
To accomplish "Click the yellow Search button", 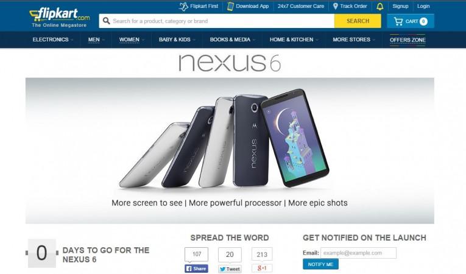I will point(358,21).
